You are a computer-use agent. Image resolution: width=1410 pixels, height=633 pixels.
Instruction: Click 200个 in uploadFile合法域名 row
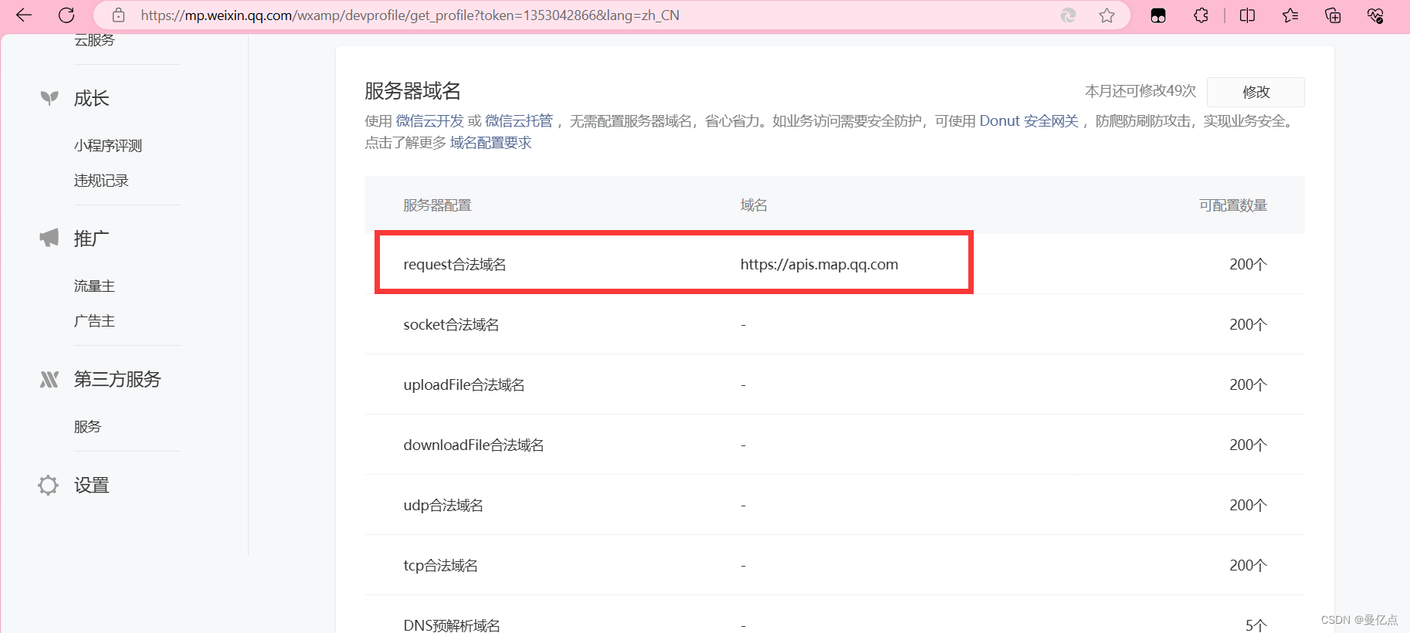coord(1249,385)
